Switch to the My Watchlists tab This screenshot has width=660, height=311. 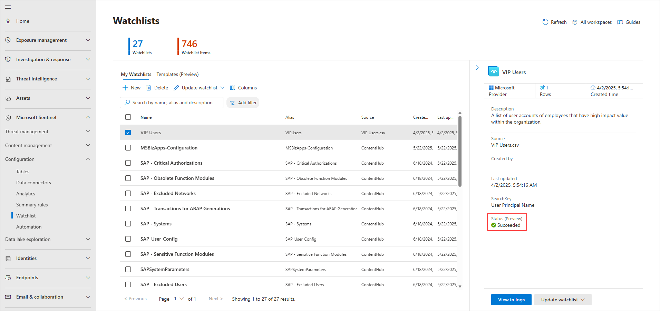pyautogui.click(x=136, y=74)
